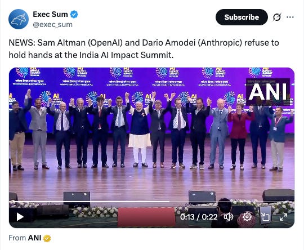Click the Exec Sum unicorn profile avatar
The width and height of the screenshot is (304, 250).
pyautogui.click(x=19, y=19)
